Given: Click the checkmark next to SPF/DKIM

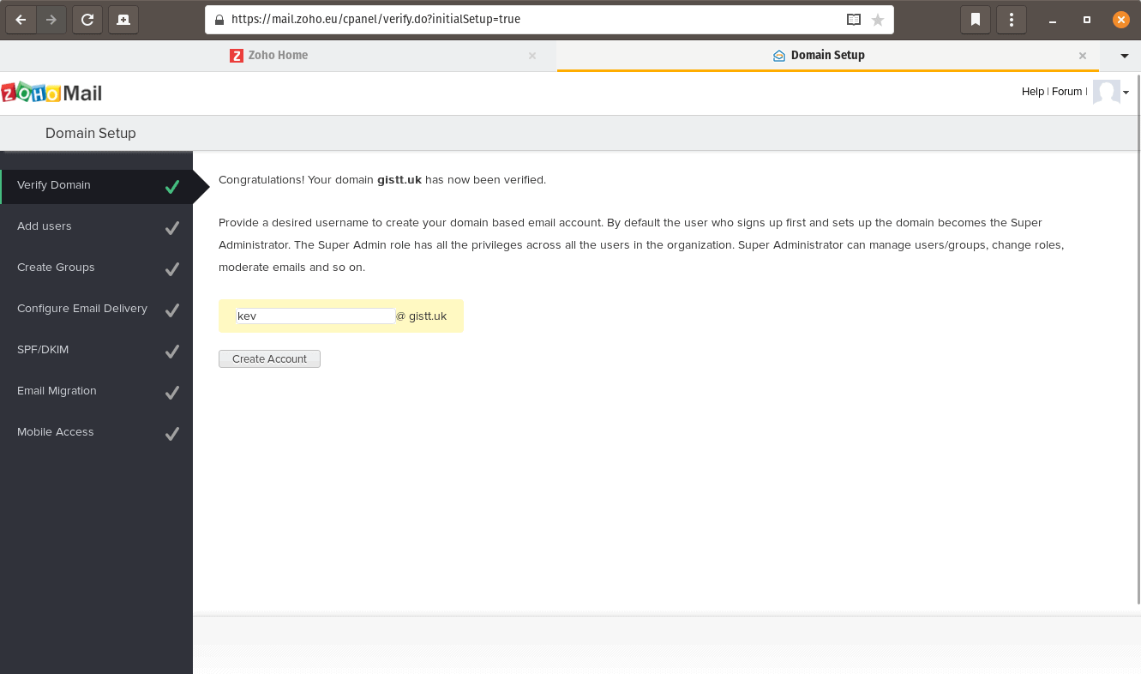Looking at the screenshot, I should [x=172, y=351].
